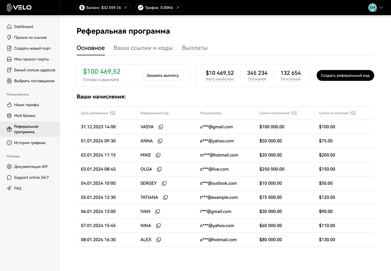Switch to Ваши ссылки и коды tab
The image size is (391, 271).
point(143,48)
